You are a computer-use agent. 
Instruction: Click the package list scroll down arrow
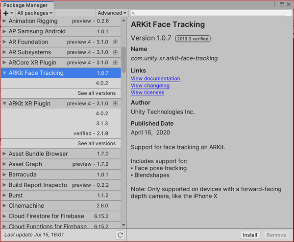(x=123, y=225)
